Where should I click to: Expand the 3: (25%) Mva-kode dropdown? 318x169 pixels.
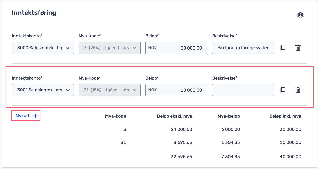point(110,48)
